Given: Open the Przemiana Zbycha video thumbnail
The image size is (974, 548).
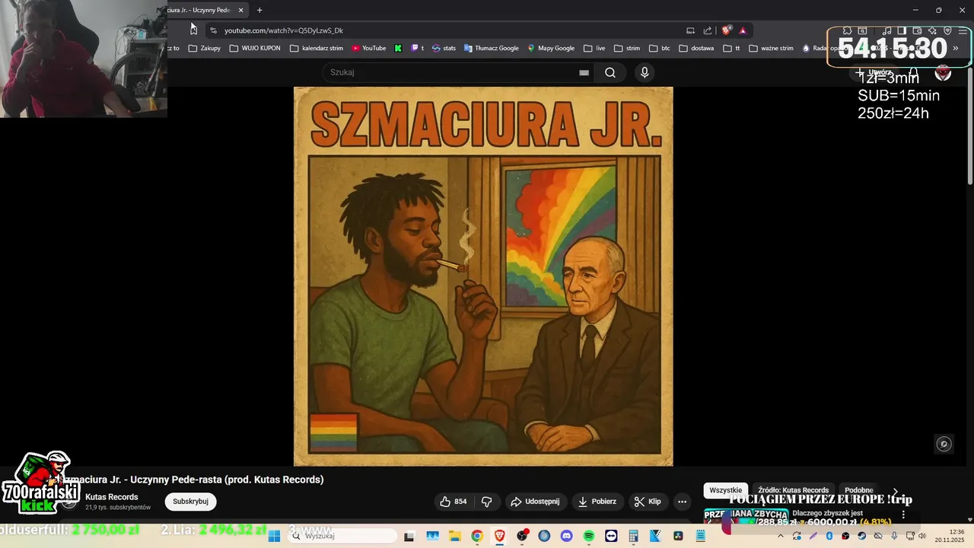Looking at the screenshot, I should point(746,517).
